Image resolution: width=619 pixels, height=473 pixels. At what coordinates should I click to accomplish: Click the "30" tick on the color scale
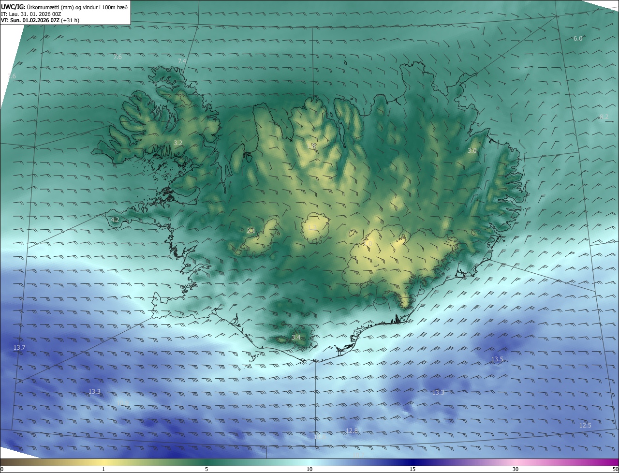point(516,469)
